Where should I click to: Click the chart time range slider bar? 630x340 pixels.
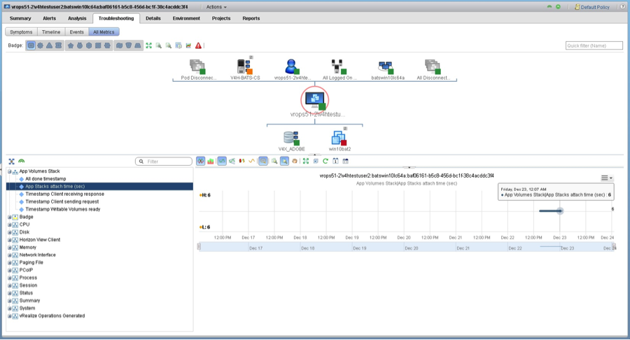pos(406,247)
